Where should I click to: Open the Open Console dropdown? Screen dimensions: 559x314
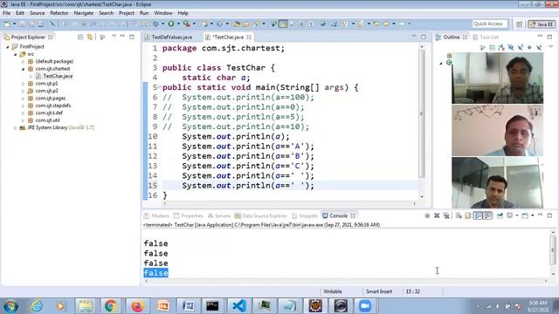[x=532, y=215]
